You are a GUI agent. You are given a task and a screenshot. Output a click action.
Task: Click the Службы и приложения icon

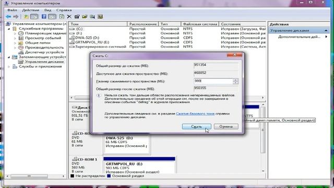point(15,66)
